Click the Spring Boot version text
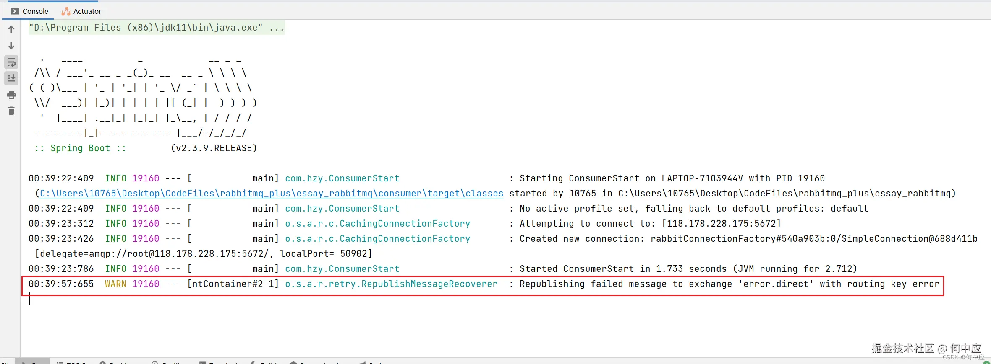991x364 pixels. point(214,148)
